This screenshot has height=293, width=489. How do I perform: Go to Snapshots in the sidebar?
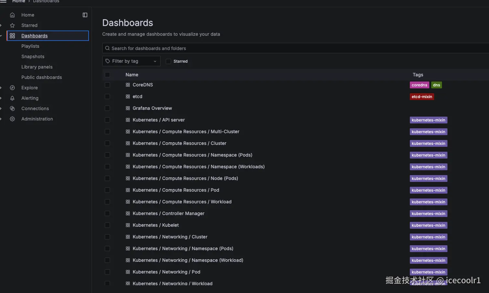point(33,57)
